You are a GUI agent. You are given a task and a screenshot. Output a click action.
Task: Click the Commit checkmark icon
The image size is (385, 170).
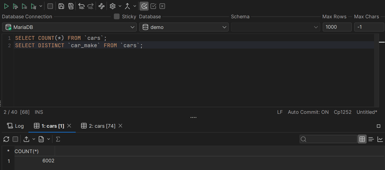[x=153, y=6]
